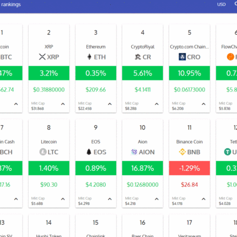Click the EOS logo icon
237x237 pixels.
89,152
